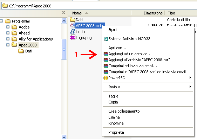Open the PowerISO menu entry
197x139 pixels.
[x=148, y=78]
